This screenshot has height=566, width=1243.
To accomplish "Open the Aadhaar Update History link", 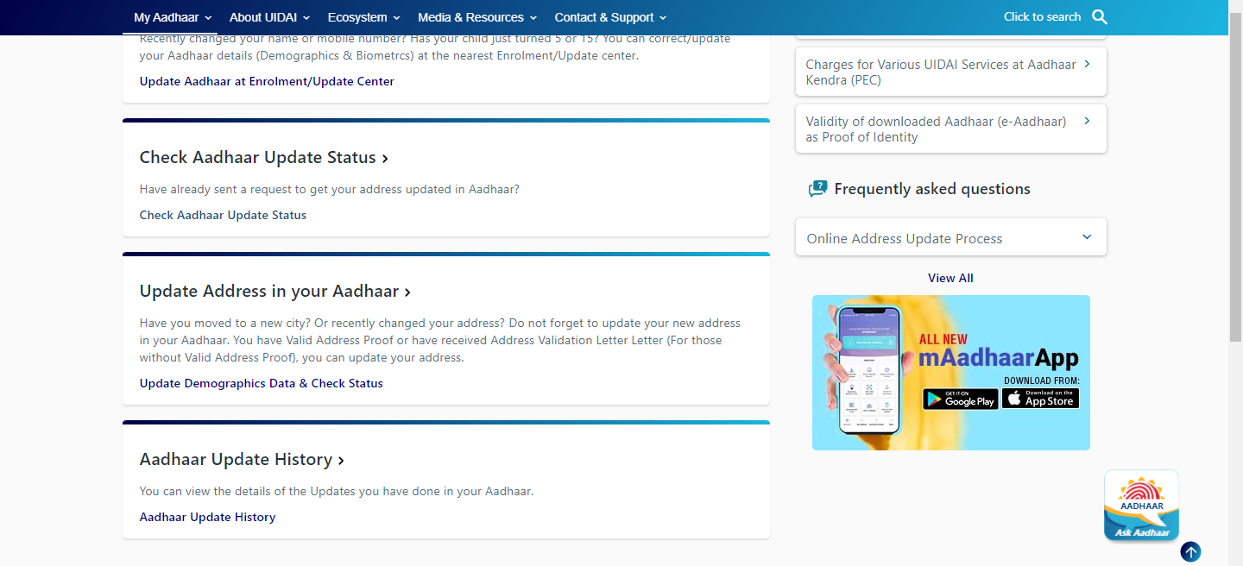I will pos(207,517).
